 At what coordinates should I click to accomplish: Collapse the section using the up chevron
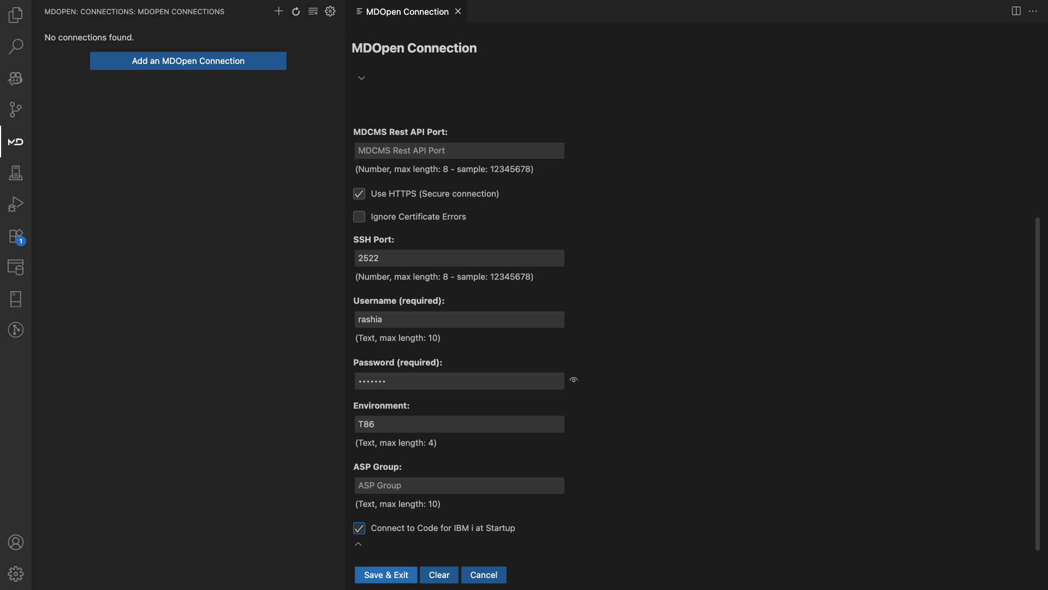(358, 544)
